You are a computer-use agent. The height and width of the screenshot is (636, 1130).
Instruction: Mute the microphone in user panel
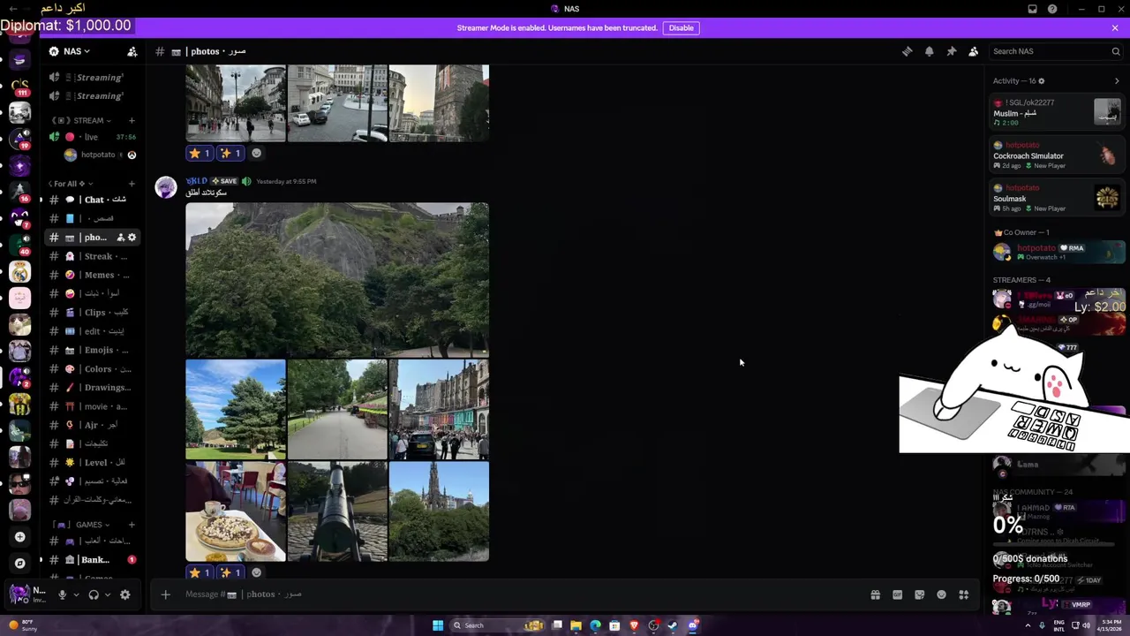coord(62,594)
